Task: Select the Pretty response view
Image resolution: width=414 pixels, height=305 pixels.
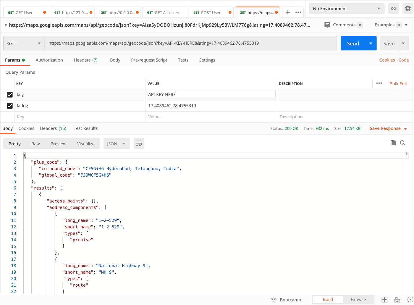Action: click(x=14, y=144)
